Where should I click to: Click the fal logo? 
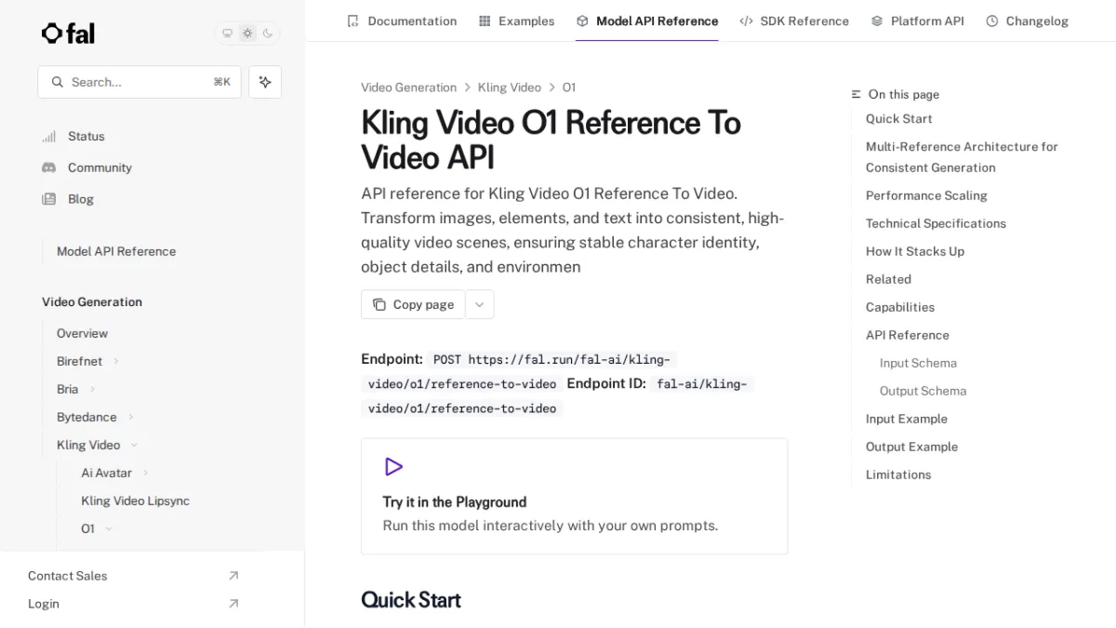point(68,33)
